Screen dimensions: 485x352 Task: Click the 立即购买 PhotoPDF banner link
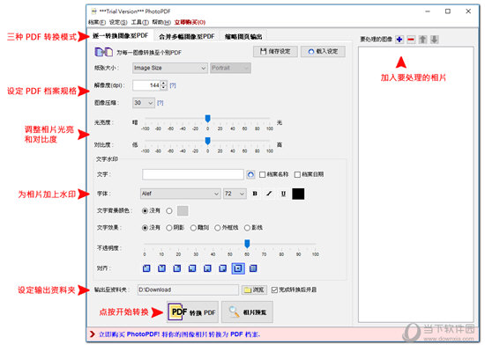pyautogui.click(x=179, y=334)
